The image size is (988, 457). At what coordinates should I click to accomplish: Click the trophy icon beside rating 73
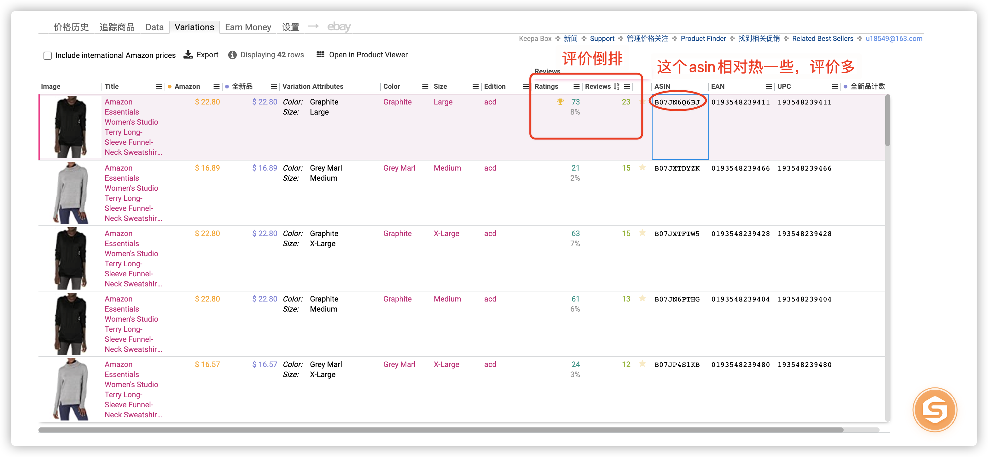pyautogui.click(x=560, y=102)
